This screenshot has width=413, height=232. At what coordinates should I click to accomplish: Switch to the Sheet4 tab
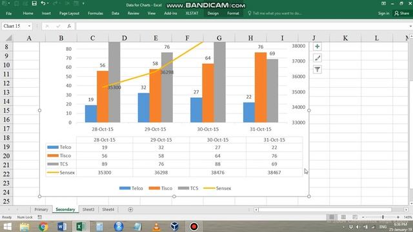pos(108,209)
